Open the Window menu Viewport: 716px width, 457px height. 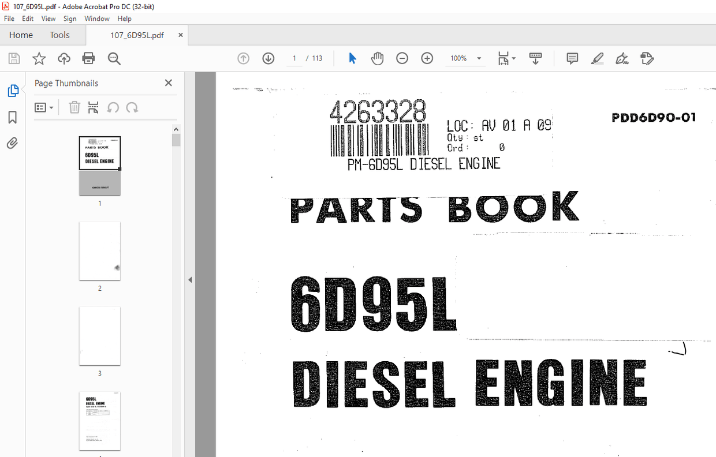click(x=96, y=18)
